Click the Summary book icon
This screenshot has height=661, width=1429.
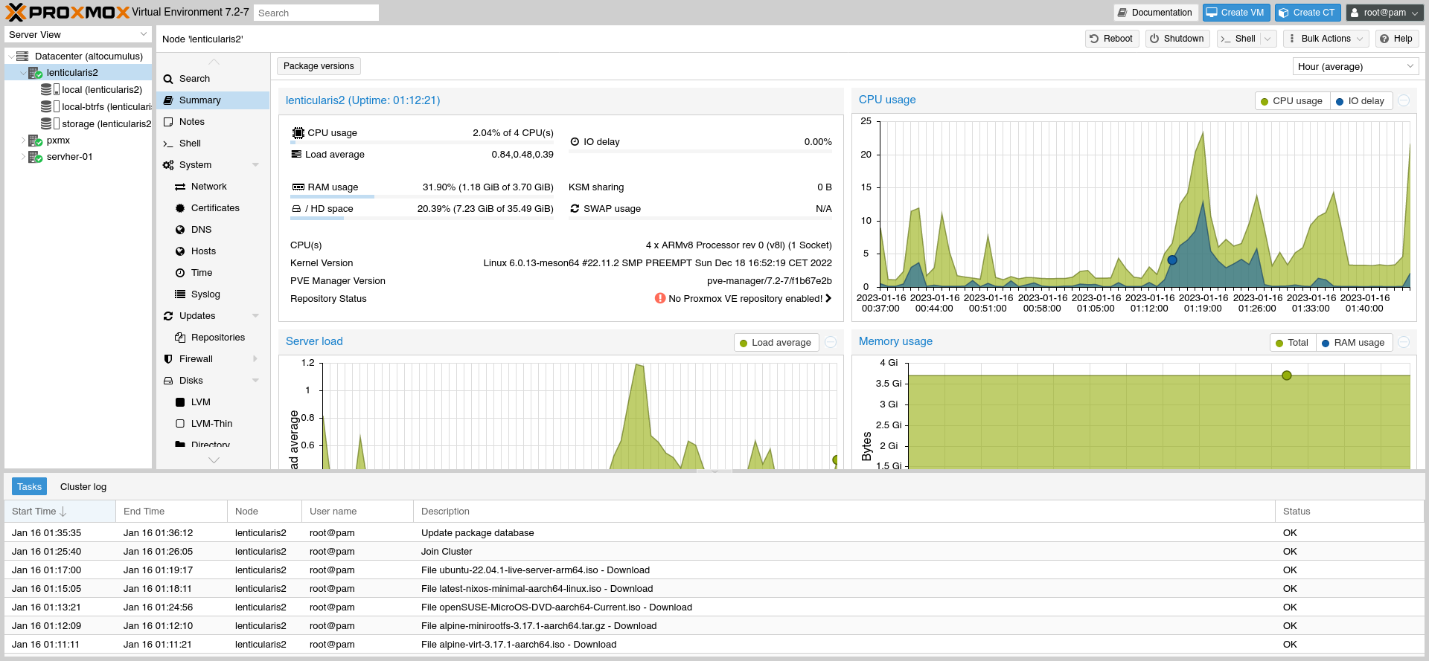[168, 100]
